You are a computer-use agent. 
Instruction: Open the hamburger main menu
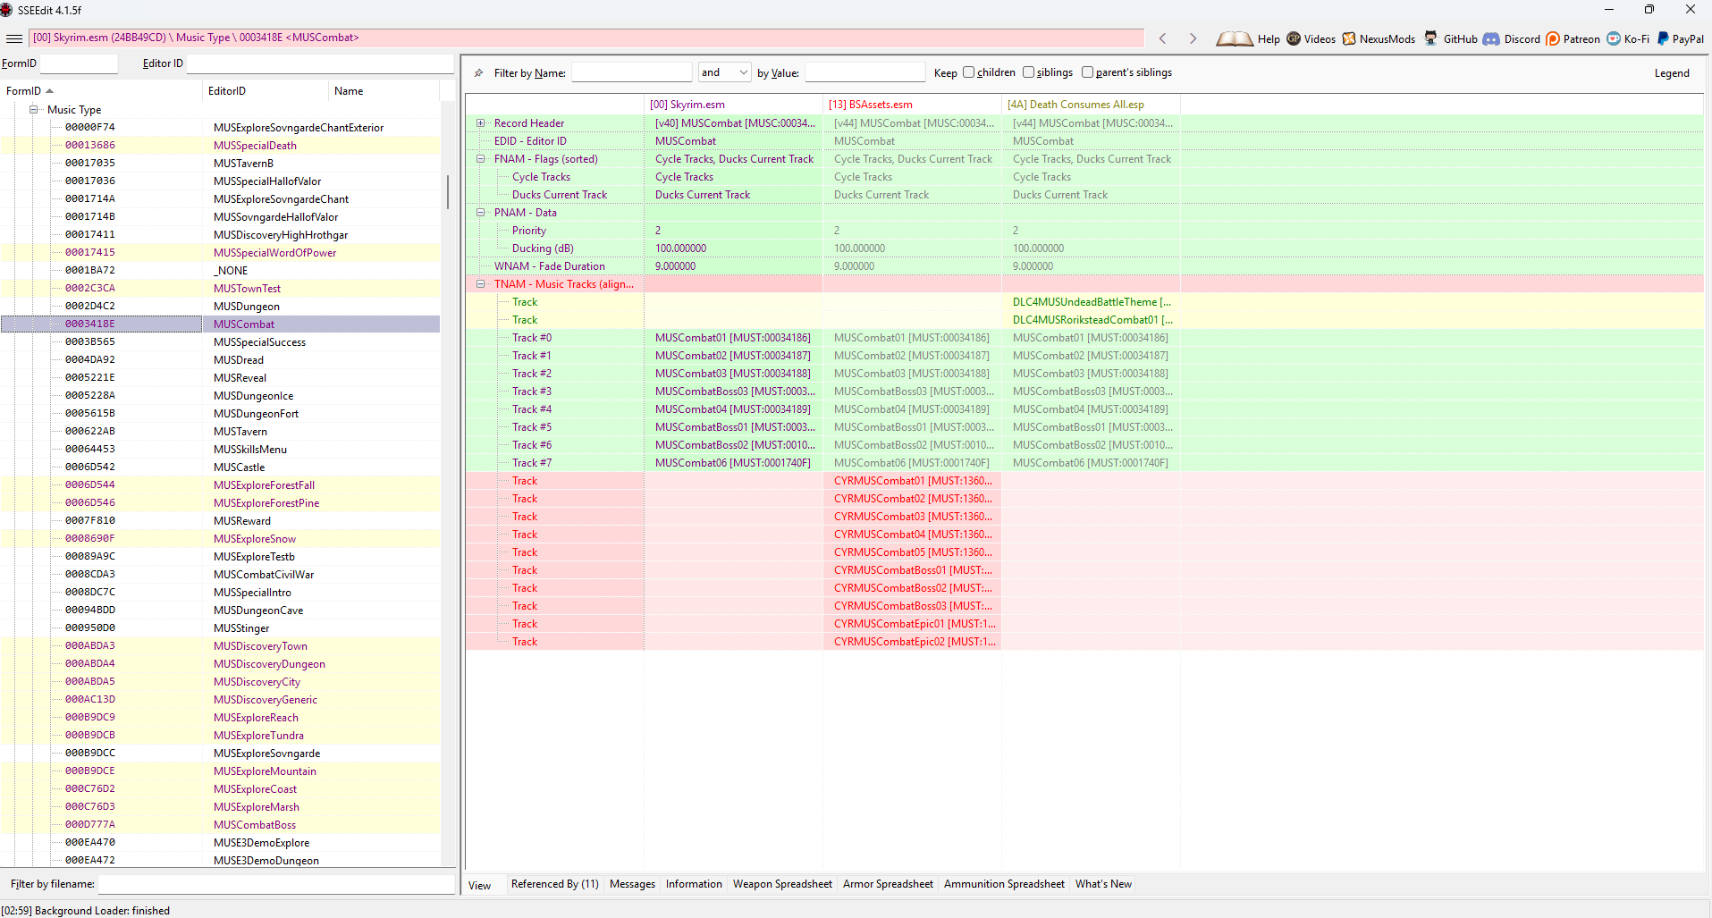[x=14, y=38]
